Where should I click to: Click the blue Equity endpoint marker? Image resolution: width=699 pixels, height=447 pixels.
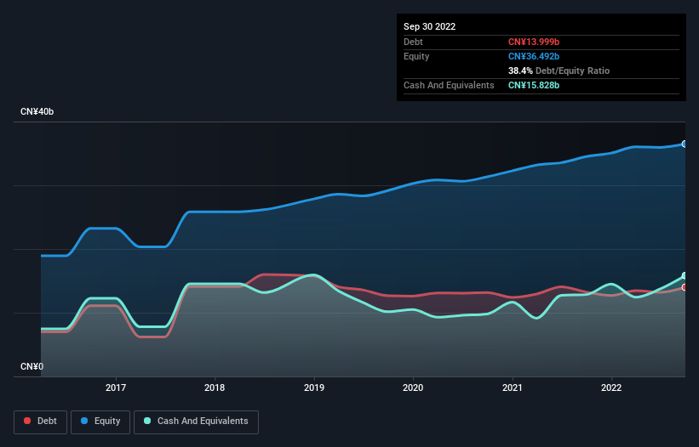[685, 144]
